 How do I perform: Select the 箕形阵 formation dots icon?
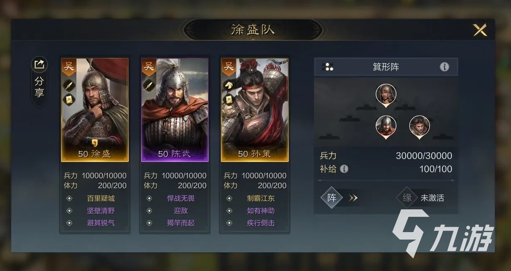pos(328,67)
